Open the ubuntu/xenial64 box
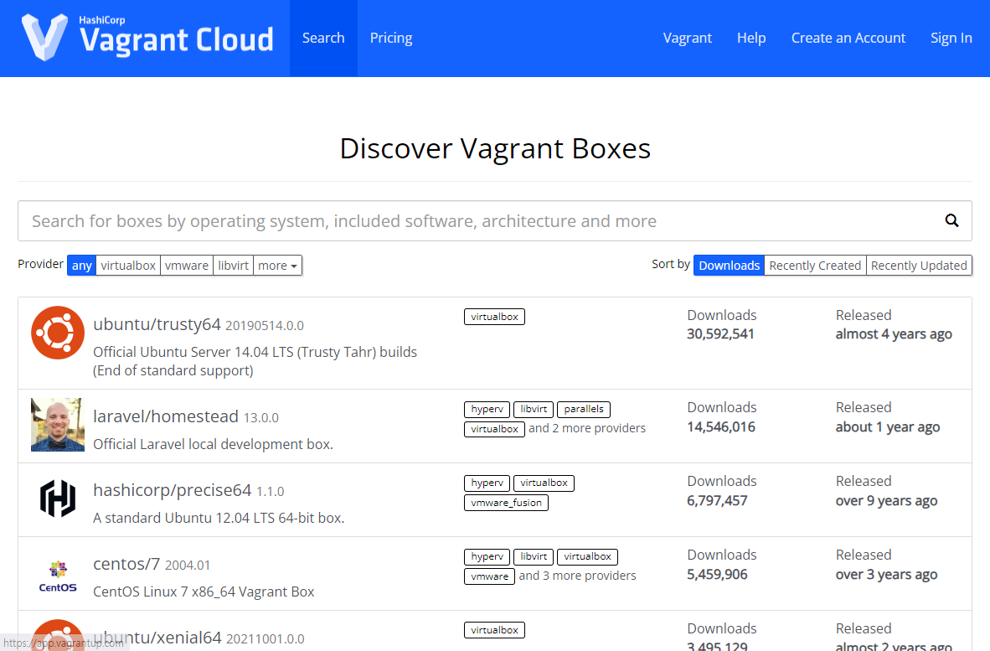 pos(157,638)
